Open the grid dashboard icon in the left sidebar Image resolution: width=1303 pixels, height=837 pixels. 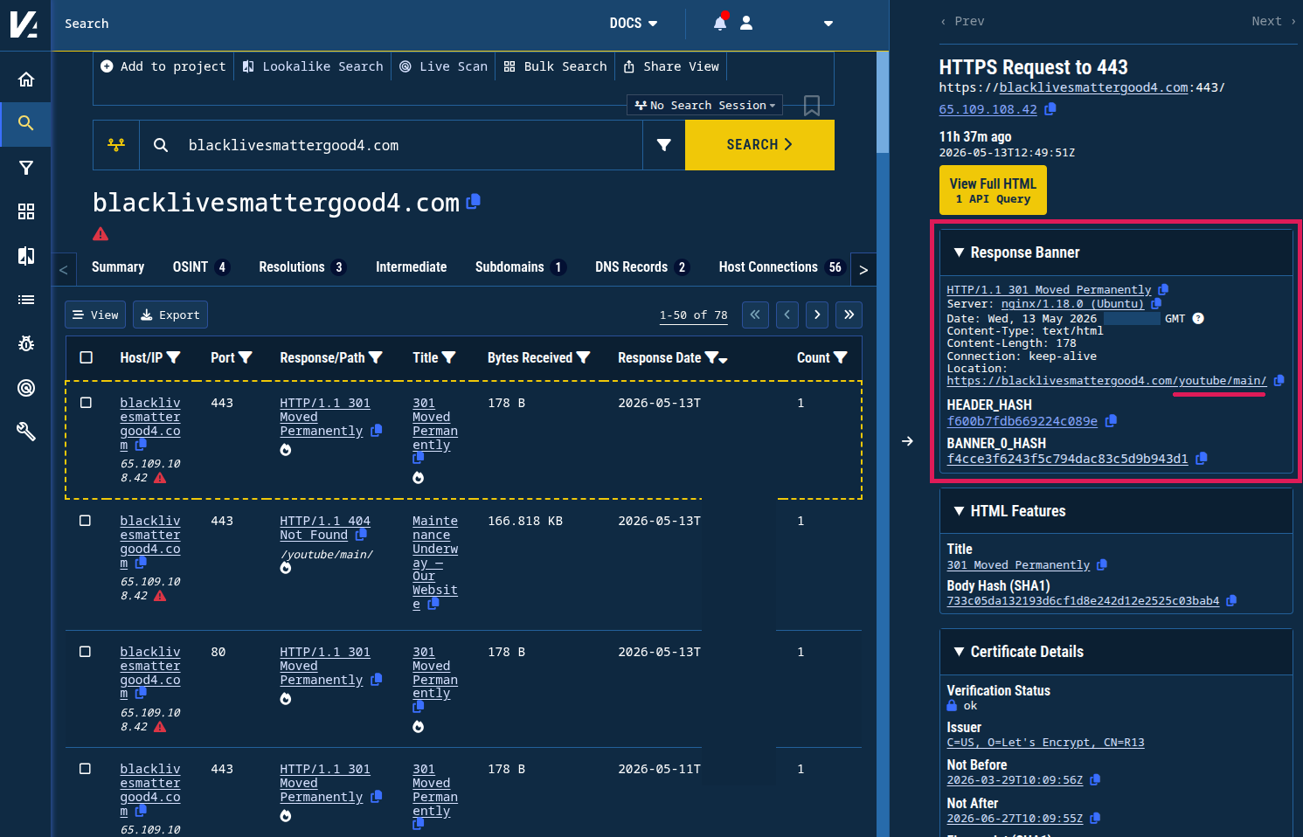coord(26,211)
